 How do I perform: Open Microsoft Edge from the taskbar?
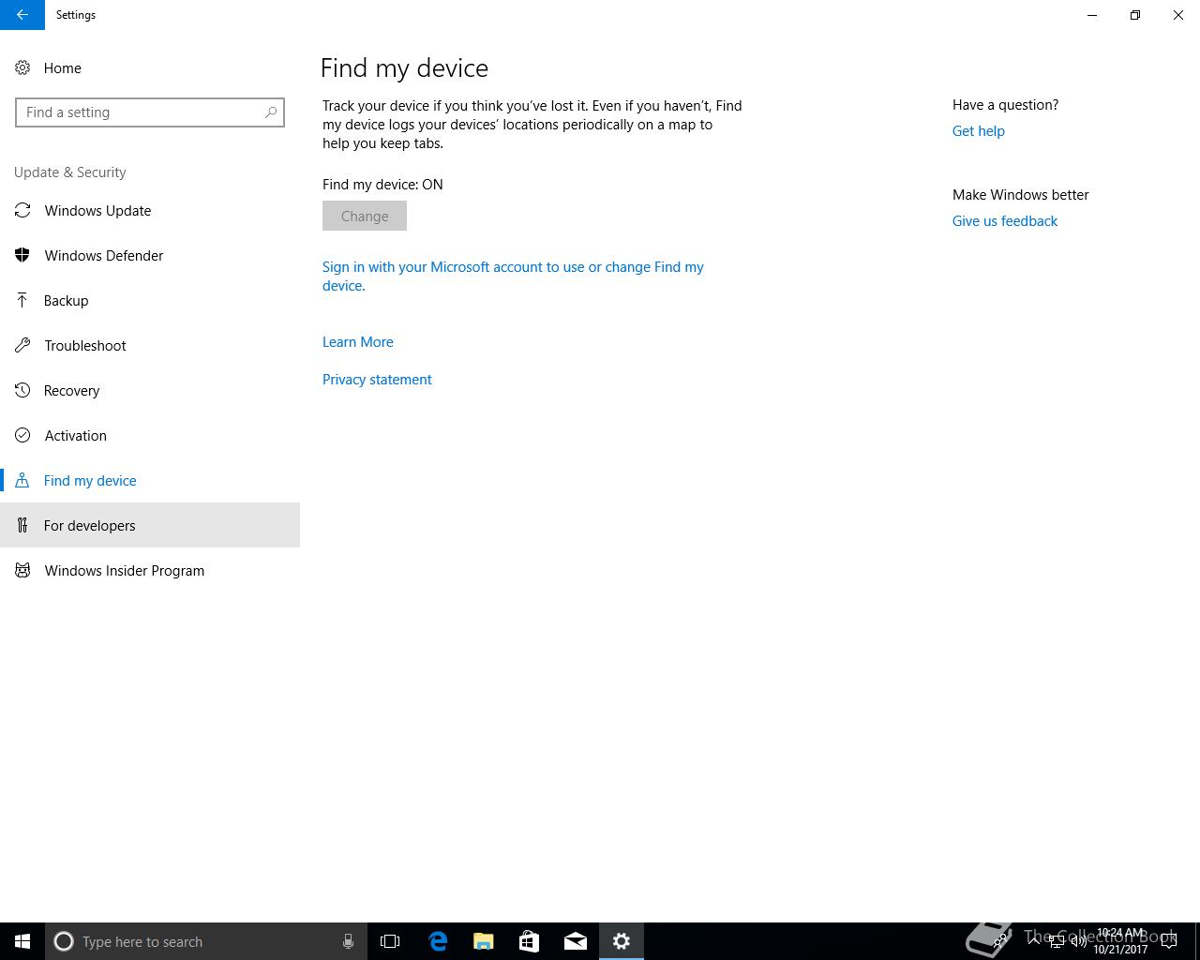pyautogui.click(x=438, y=941)
